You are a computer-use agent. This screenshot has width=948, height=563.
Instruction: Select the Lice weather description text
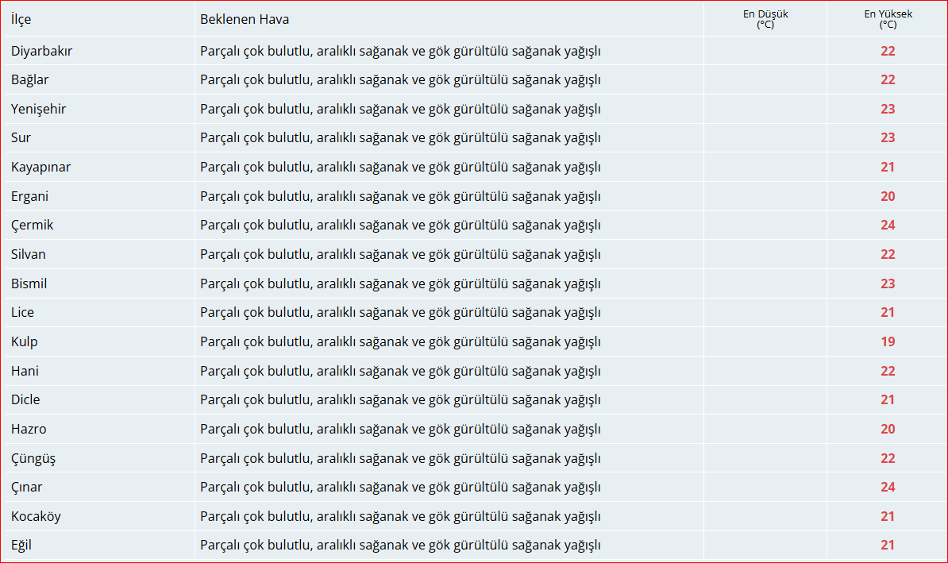click(x=400, y=313)
